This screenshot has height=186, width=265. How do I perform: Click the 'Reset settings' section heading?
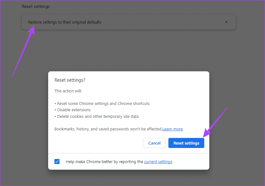pyautogui.click(x=36, y=6)
